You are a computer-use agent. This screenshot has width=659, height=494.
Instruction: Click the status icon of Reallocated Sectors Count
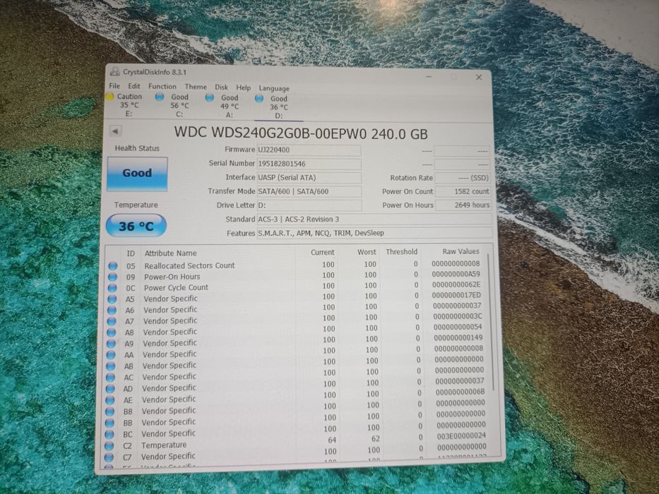112,266
